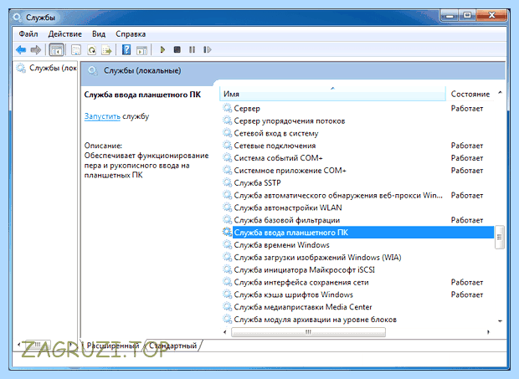The image size is (519, 379).
Task: Toggle the console tree show/hide icon
Action: [57, 50]
